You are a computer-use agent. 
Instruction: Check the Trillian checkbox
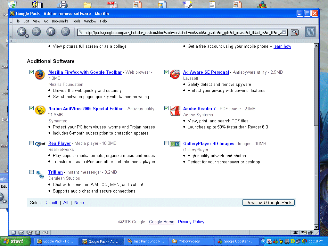coord(31,172)
